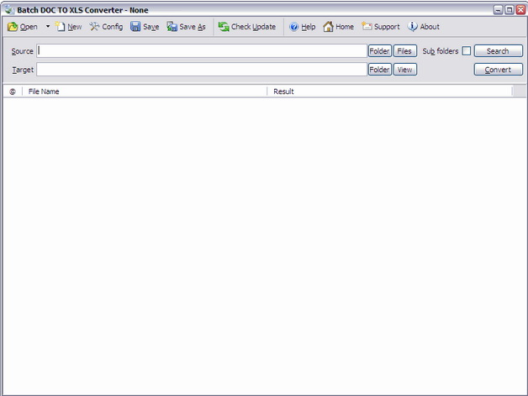Start conversion with the Convert button
Image resolution: width=528 pixels, height=396 pixels.
[x=498, y=70]
